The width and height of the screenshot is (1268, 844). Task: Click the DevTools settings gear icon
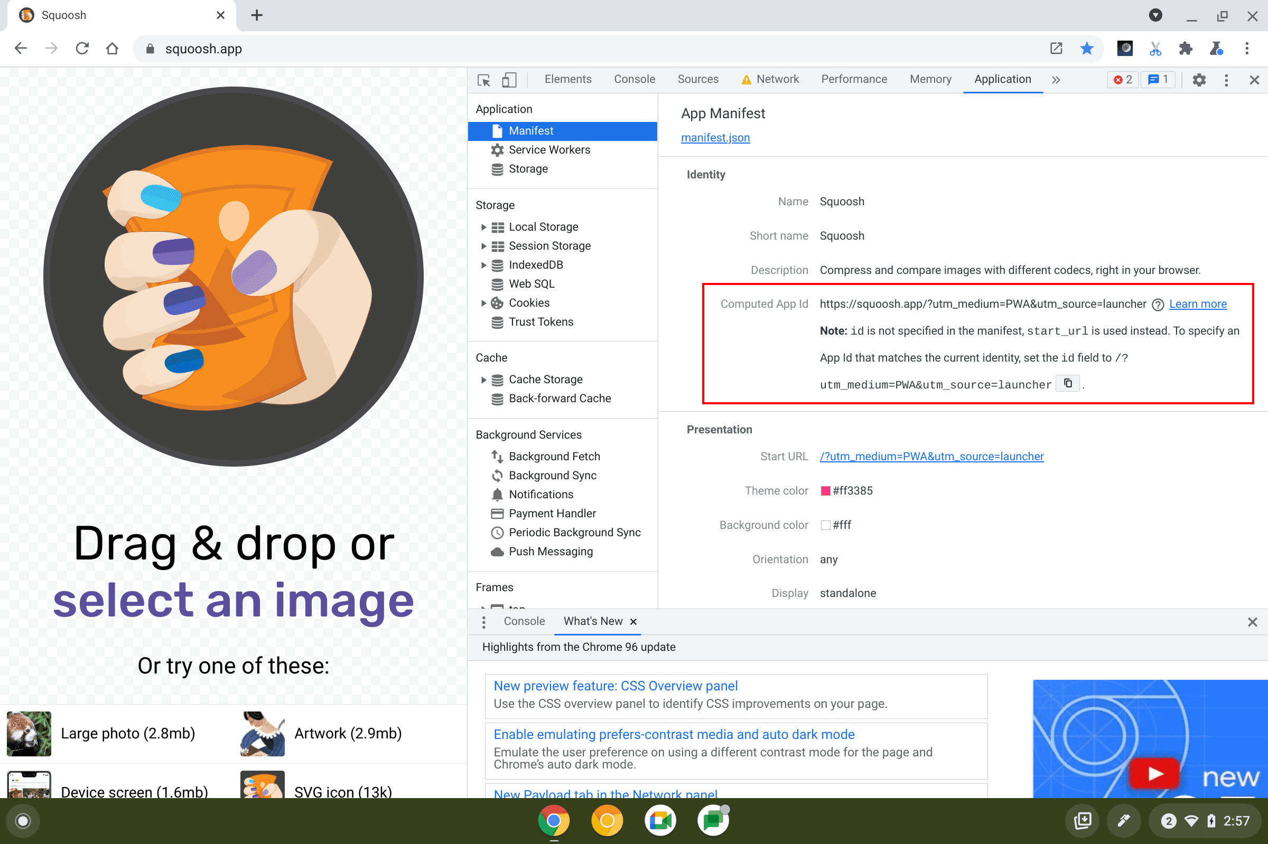[x=1198, y=80]
